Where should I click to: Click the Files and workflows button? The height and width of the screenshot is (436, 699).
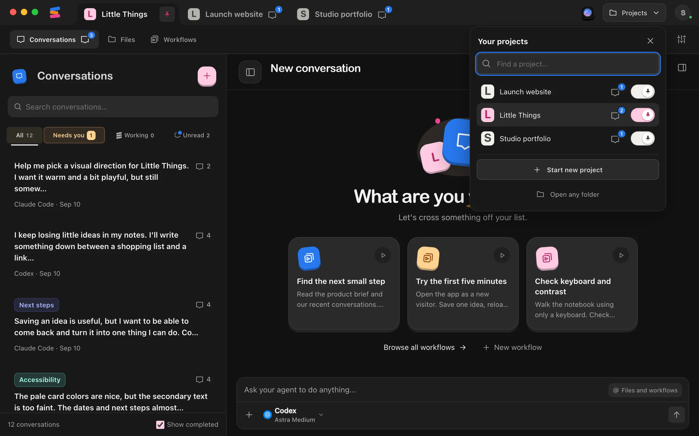coord(645,390)
